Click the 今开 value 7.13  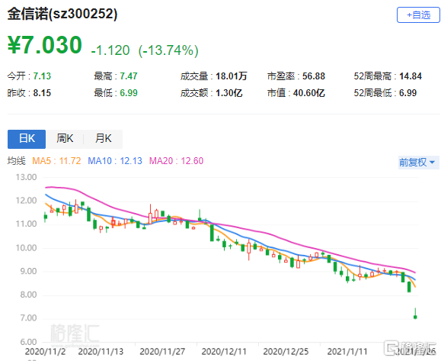pyautogui.click(x=42, y=76)
